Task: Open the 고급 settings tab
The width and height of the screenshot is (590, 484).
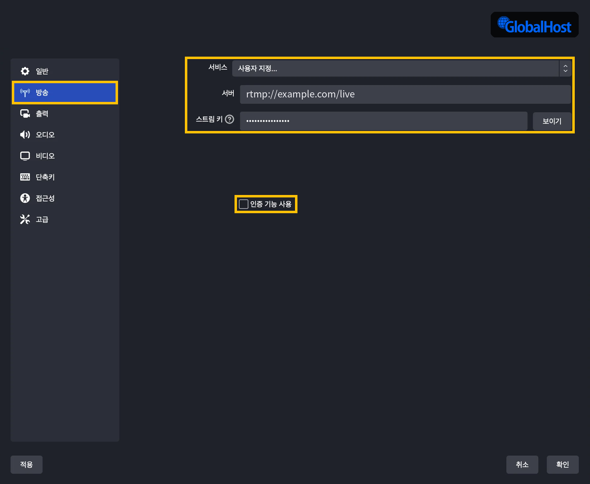Action: pyautogui.click(x=65, y=220)
